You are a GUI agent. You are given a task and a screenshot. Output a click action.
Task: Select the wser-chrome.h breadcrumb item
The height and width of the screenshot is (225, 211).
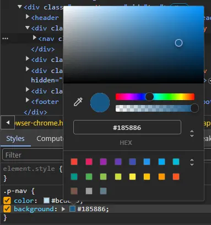(39, 123)
